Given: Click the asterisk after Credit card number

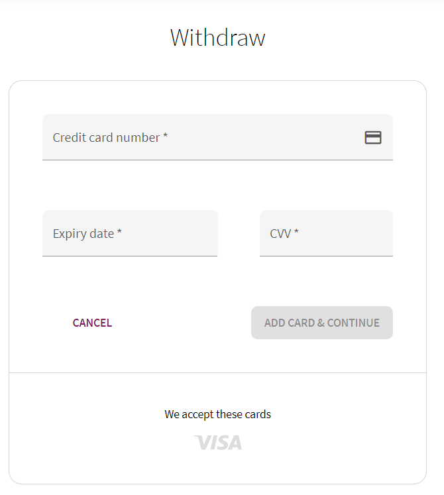Looking at the screenshot, I should (165, 136).
